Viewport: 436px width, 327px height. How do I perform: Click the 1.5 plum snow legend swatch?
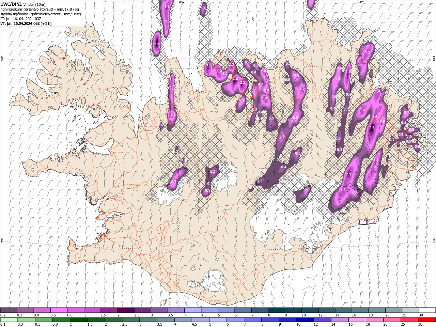coord(109,310)
